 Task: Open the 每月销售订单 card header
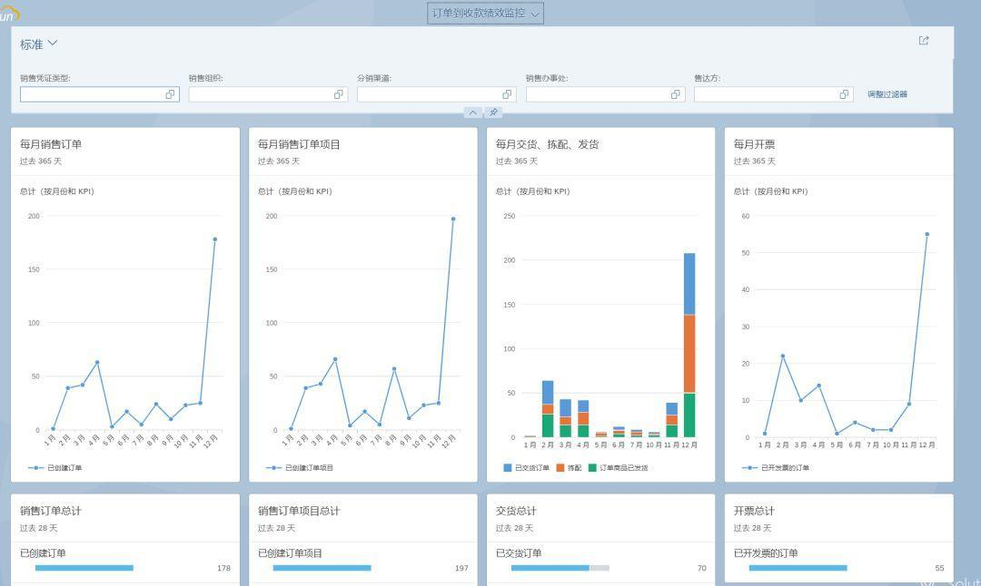coord(125,151)
